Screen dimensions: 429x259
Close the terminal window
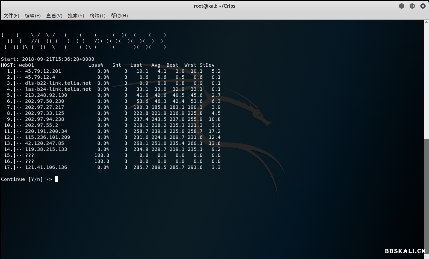pyautogui.click(x=423, y=6)
